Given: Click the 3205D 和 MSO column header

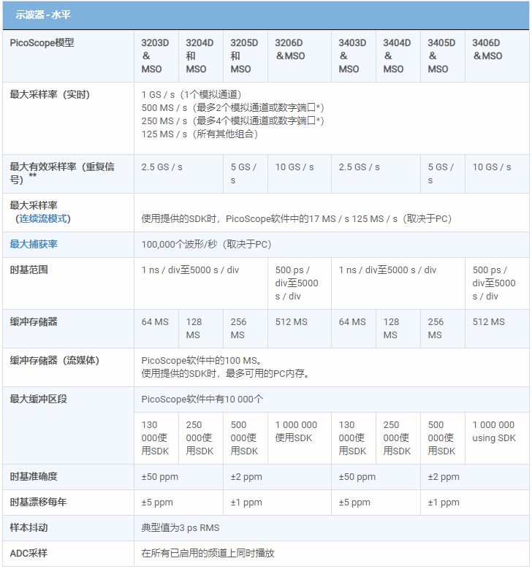Looking at the screenshot, I should pos(244,56).
